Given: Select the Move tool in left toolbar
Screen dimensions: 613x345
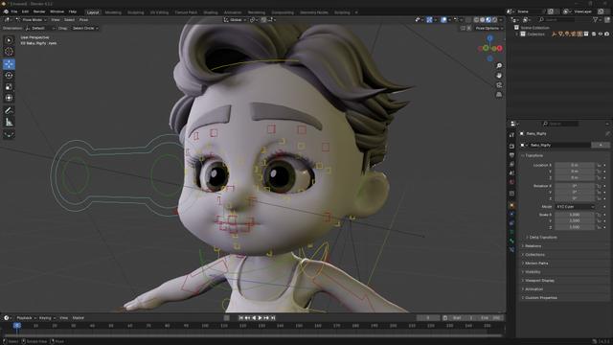Looking at the screenshot, I should point(9,64).
